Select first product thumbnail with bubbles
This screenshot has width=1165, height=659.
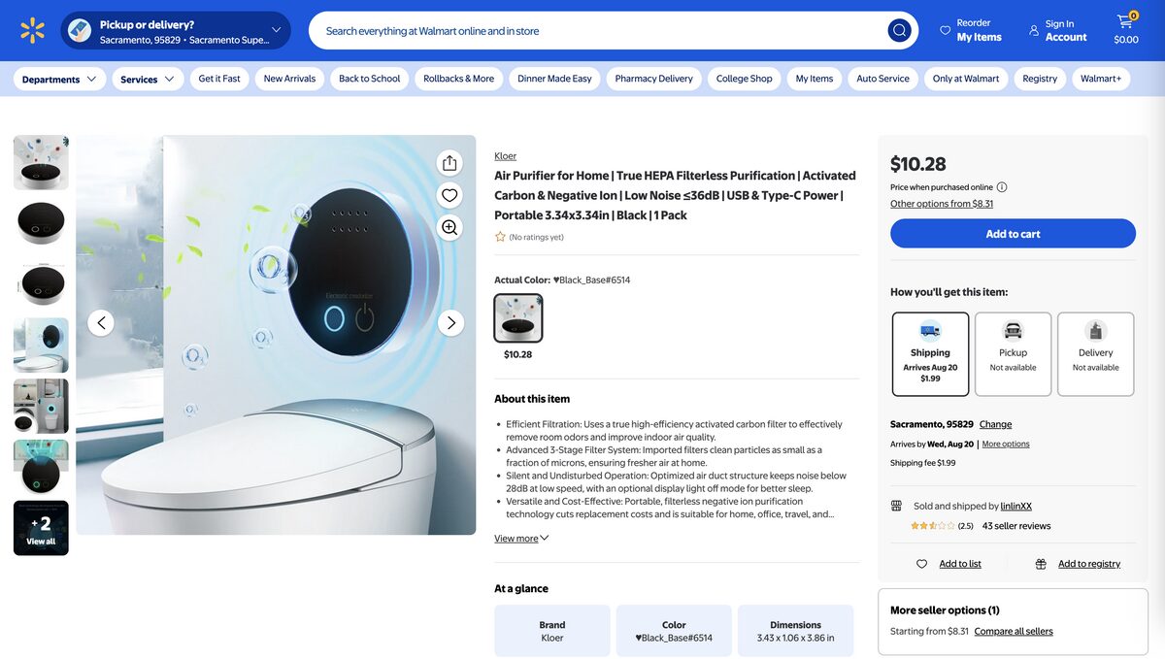point(41,162)
